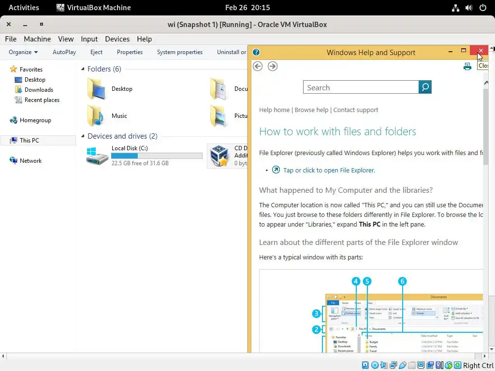Open the Music folder icon
This screenshot has width=495, height=371.
click(96, 116)
